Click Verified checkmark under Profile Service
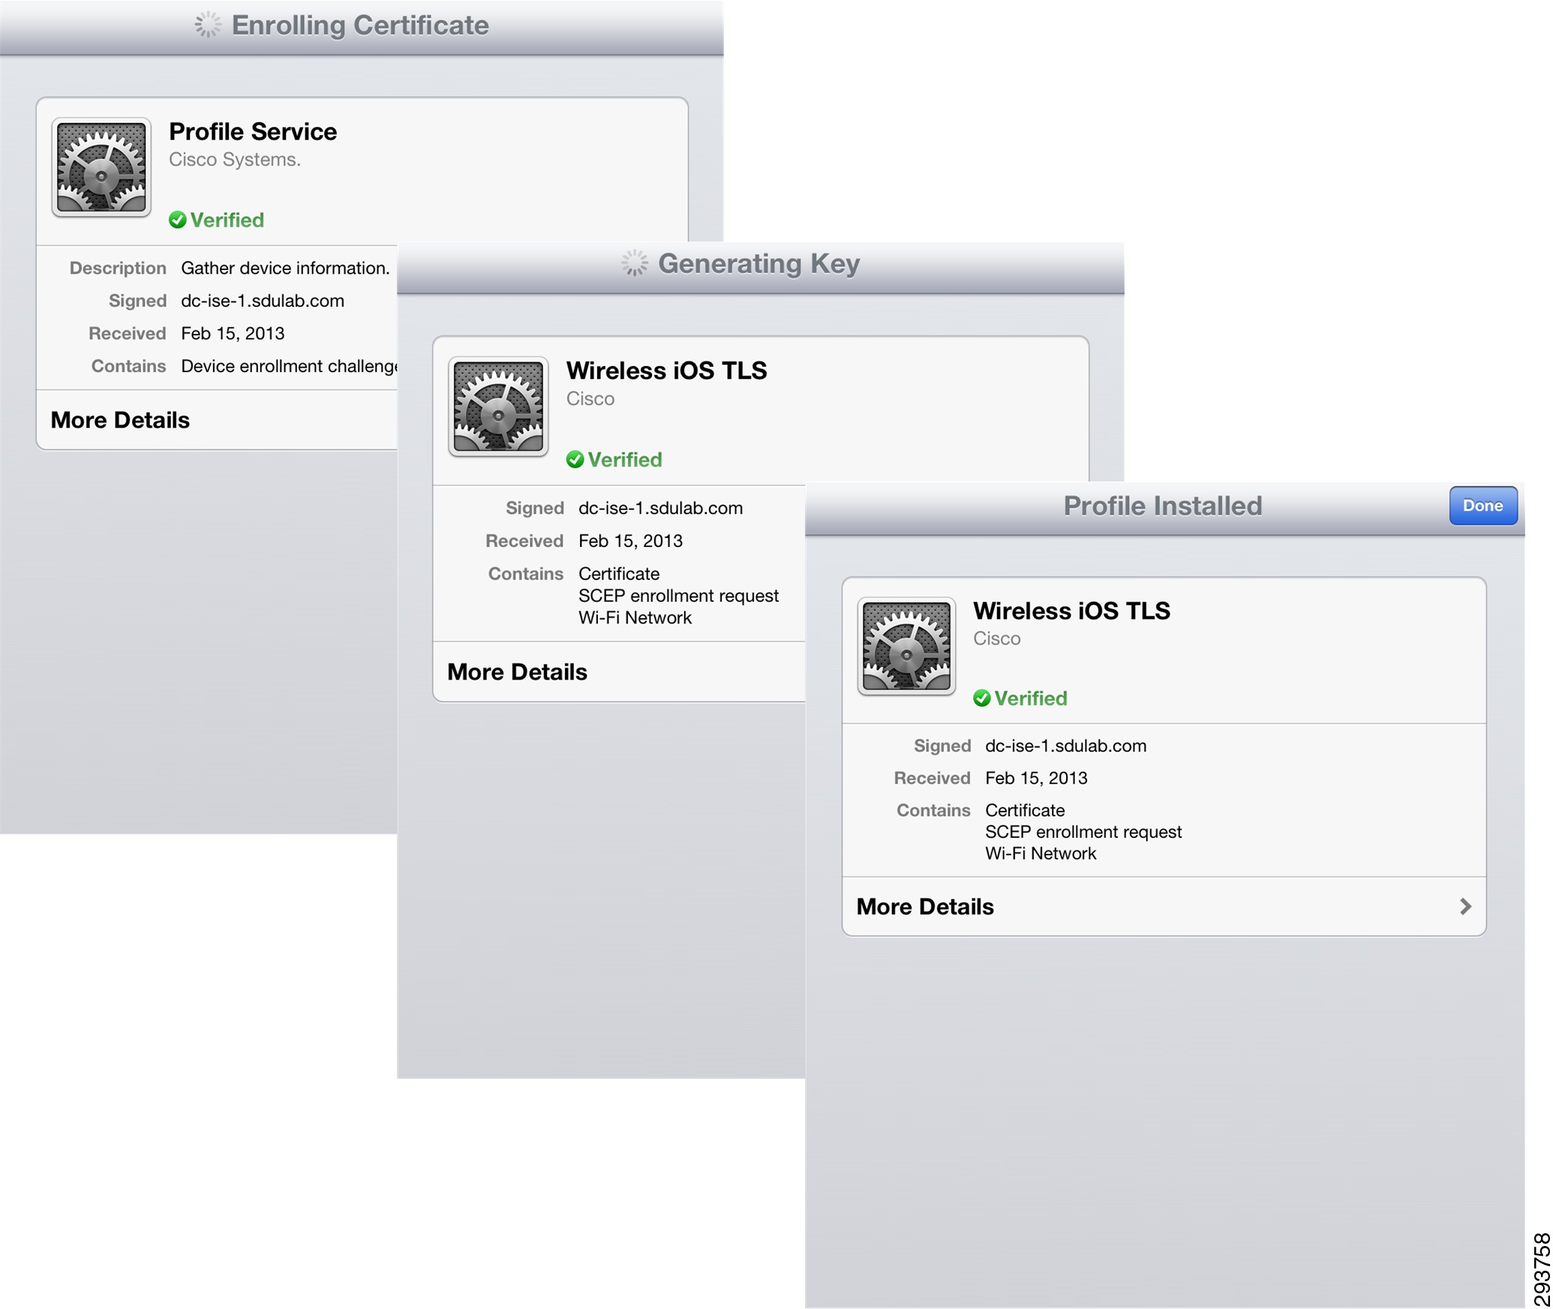Image resolution: width=1553 pixels, height=1309 pixels. point(178,220)
